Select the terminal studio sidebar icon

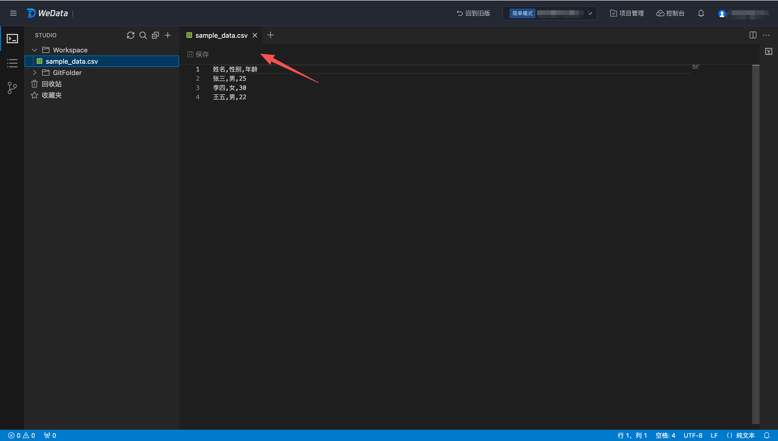[12, 39]
